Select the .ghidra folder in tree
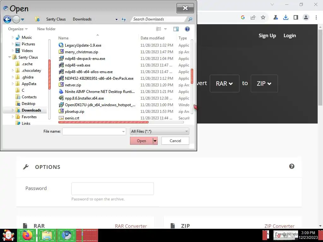323x242 pixels. 27,77
